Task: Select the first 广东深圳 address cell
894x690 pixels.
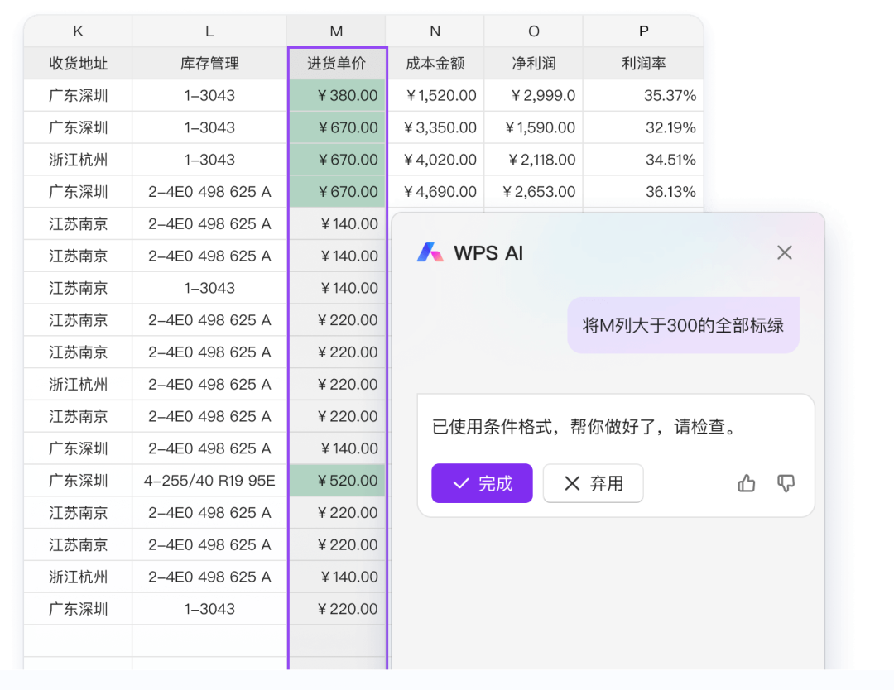Action: tap(77, 95)
